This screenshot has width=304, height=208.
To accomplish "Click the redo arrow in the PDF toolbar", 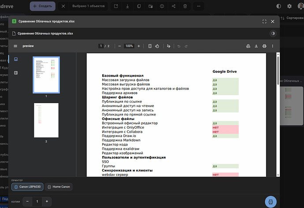I will tap(186, 46).
